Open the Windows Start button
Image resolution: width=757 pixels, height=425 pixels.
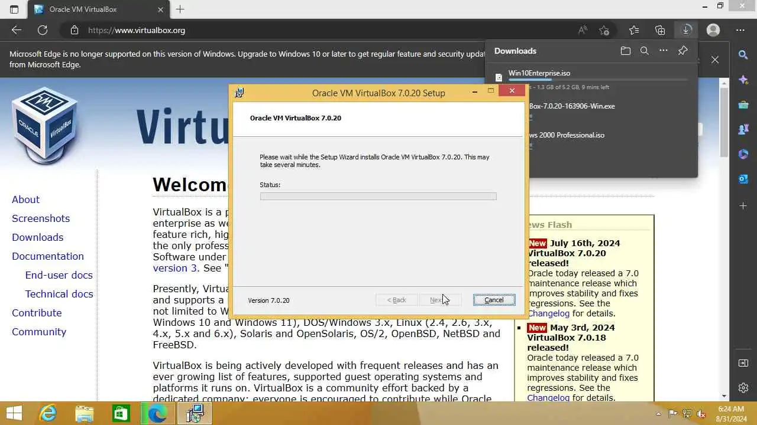click(14, 413)
